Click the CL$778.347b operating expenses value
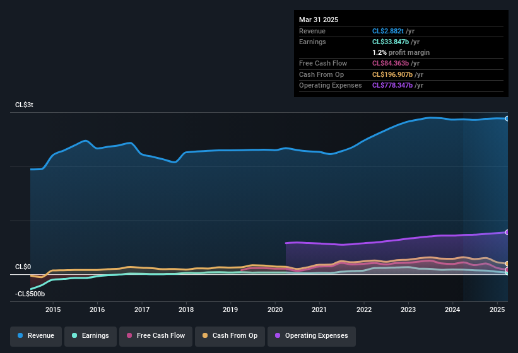Screen dimensions: 518x353 click(x=392, y=85)
